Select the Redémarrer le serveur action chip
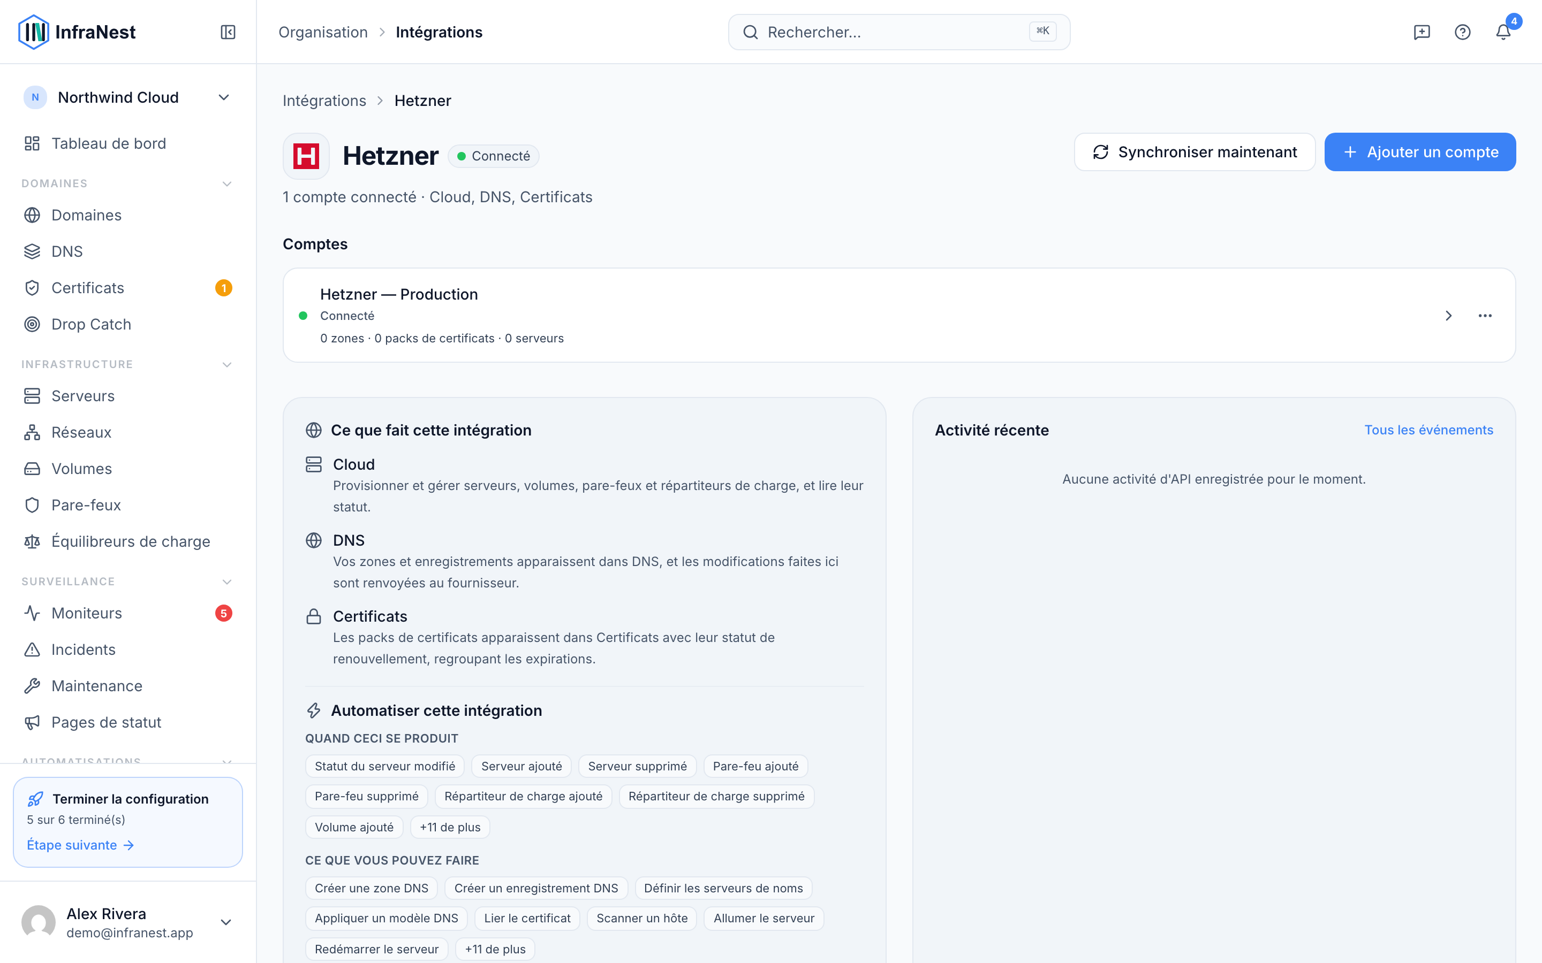Image resolution: width=1542 pixels, height=963 pixels. (376, 949)
